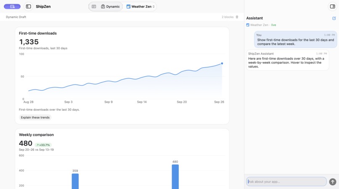Click the Dynamic Draft label

tap(16, 17)
